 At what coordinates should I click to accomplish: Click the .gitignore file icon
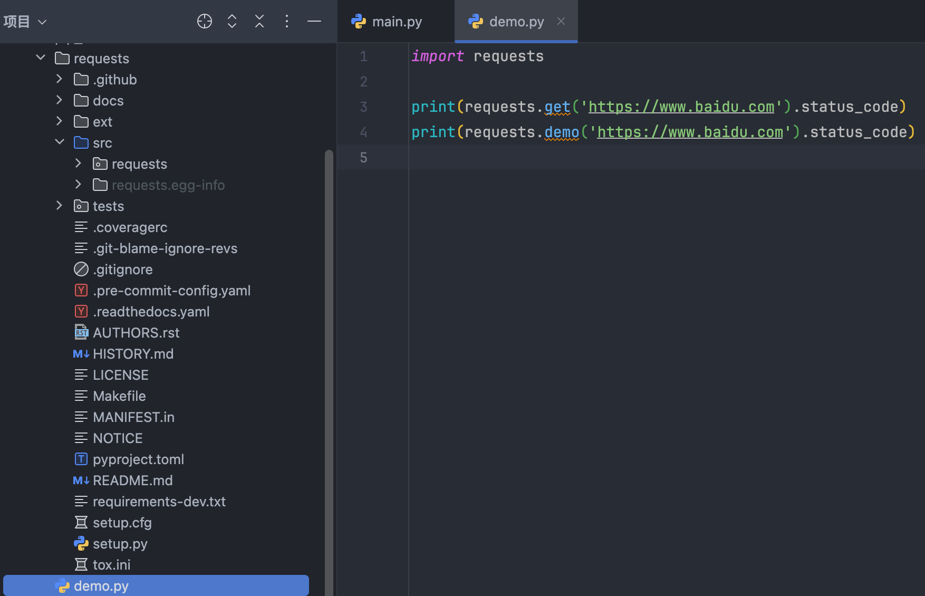[x=81, y=269]
